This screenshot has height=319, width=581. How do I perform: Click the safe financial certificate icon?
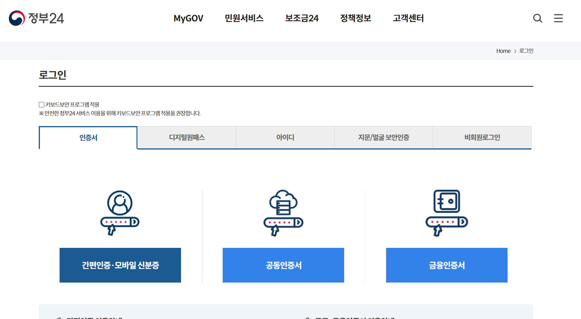click(447, 213)
